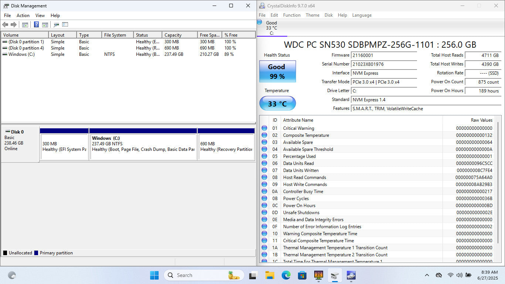Open CrystalDiskInfo Disk menu
505x284 pixels.
point(329,15)
